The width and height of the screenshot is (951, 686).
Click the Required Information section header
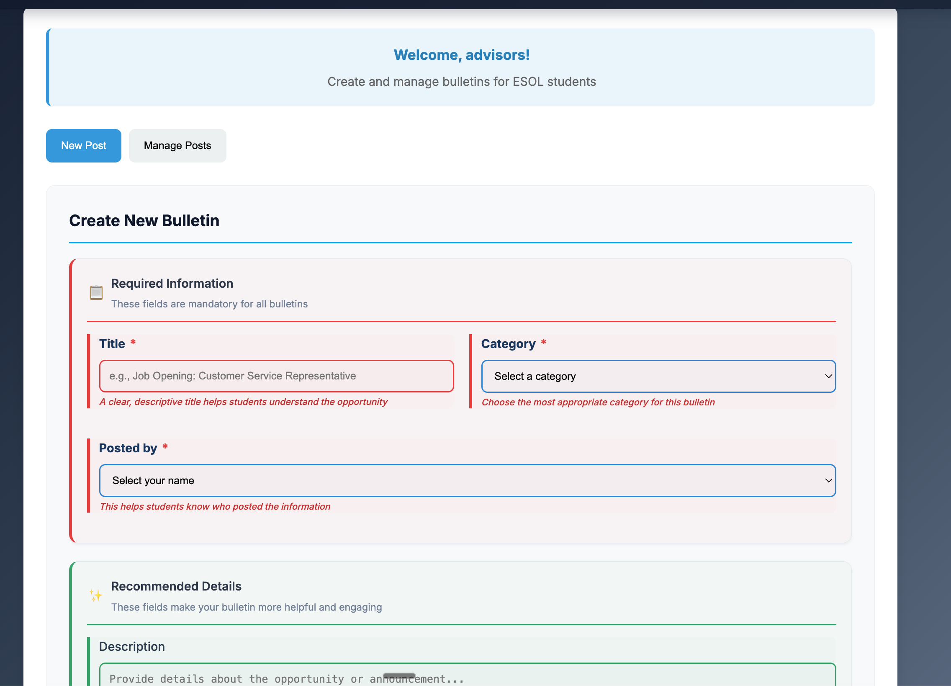coord(172,283)
